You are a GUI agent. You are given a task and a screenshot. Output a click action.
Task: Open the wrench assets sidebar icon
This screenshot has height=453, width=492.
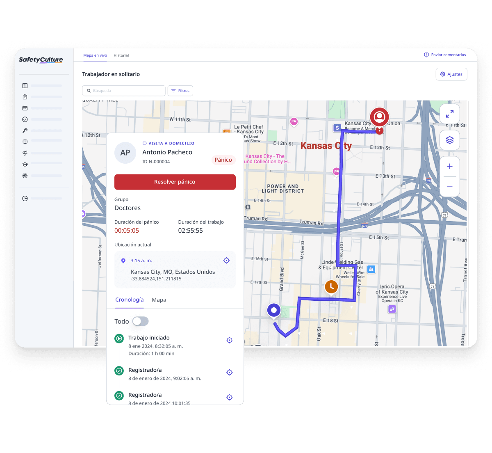pos(25,130)
